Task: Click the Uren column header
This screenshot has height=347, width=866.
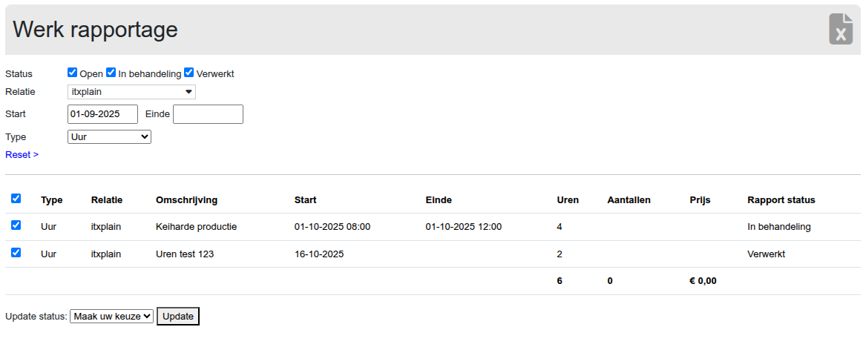Action: pos(568,200)
